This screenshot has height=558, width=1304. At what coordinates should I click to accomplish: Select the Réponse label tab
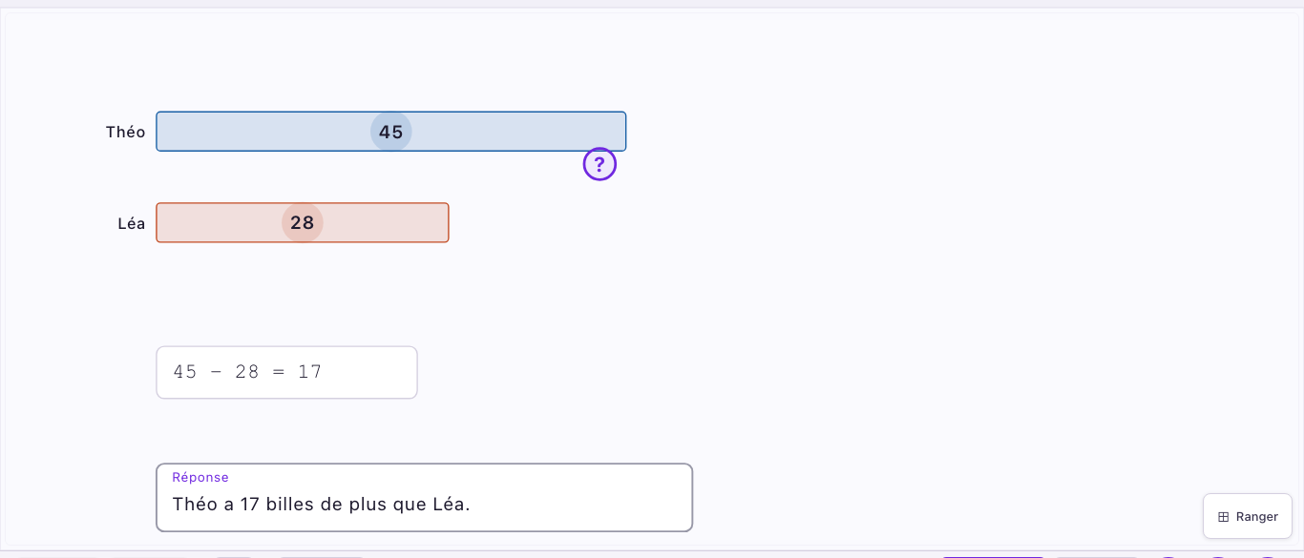click(200, 477)
